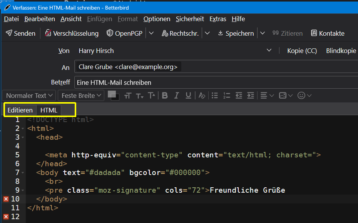Open the insert image dropdown

(286, 96)
